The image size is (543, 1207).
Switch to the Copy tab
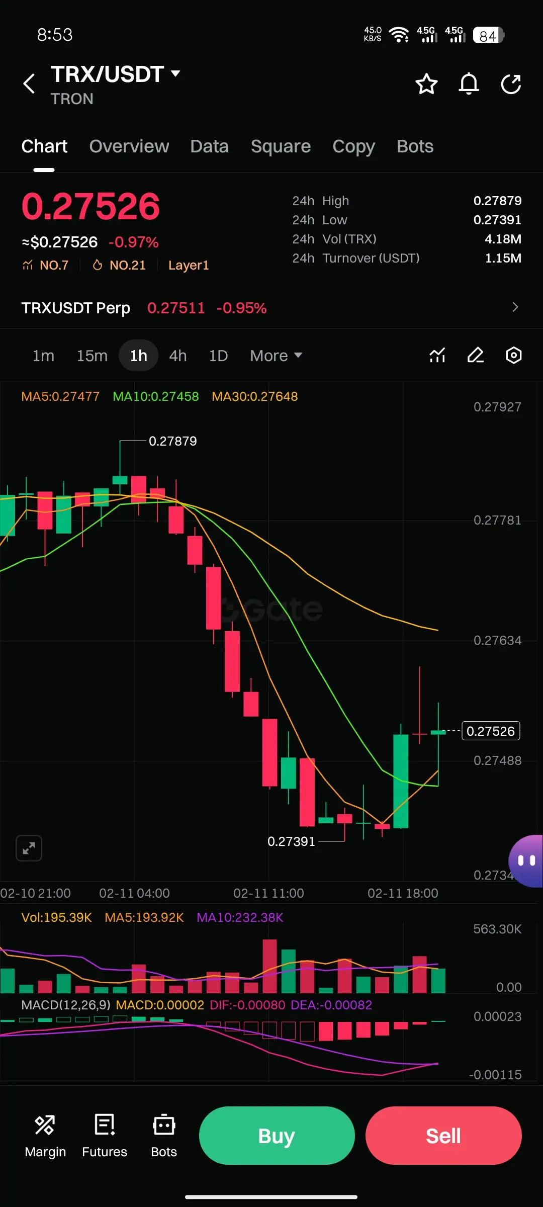[353, 146]
